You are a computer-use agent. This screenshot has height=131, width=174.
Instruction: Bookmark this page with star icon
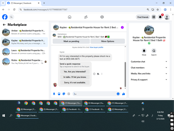(x=158, y=9)
